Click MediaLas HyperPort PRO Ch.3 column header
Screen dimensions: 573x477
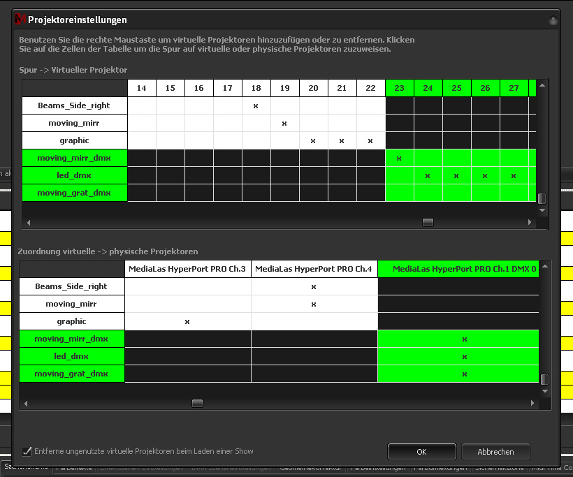(x=188, y=269)
